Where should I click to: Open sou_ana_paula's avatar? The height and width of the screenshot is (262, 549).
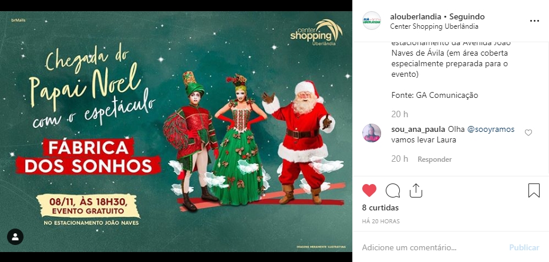coord(372,132)
